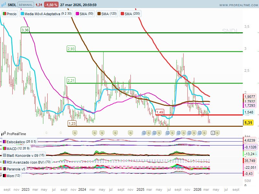The width and height of the screenshot is (259, 194).
Task: Click the info 'i' event icon
Action: pos(213,133)
